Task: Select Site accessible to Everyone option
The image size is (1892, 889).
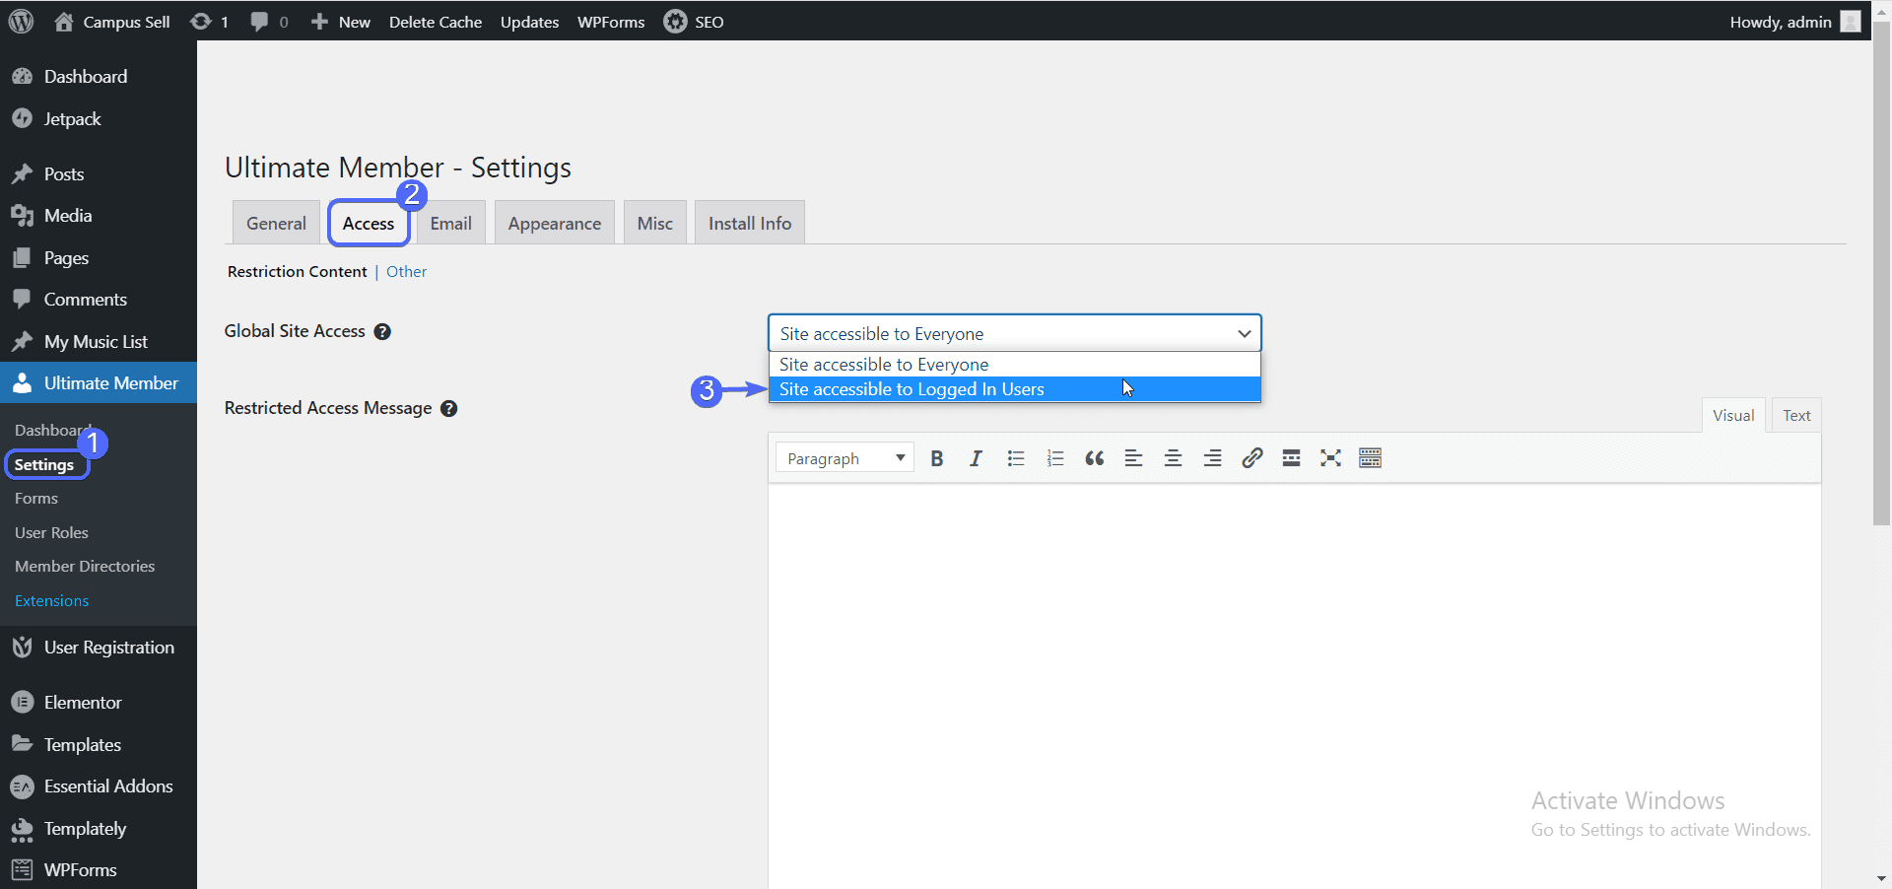Action: click(1014, 365)
